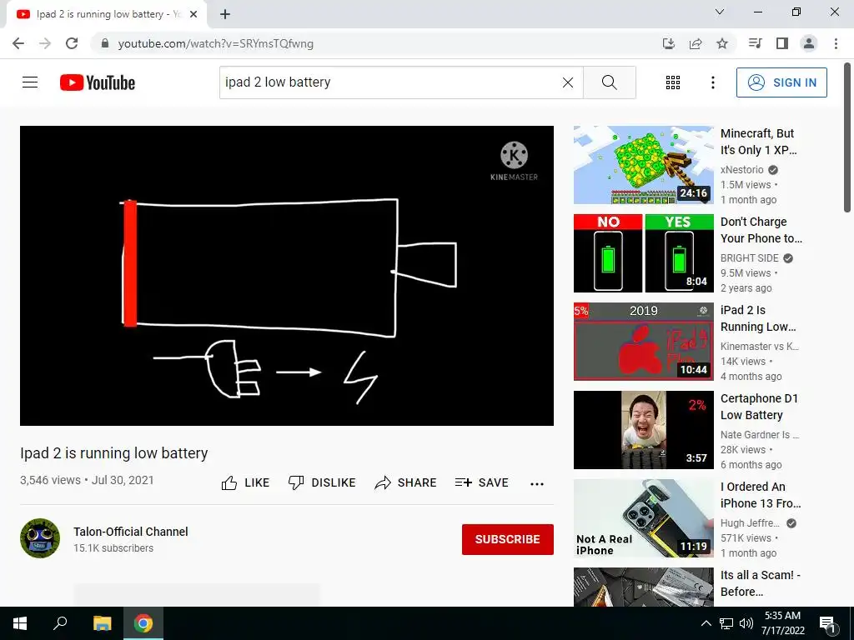Click Chrome icon on taskbar
The height and width of the screenshot is (640, 854).
pos(143,623)
